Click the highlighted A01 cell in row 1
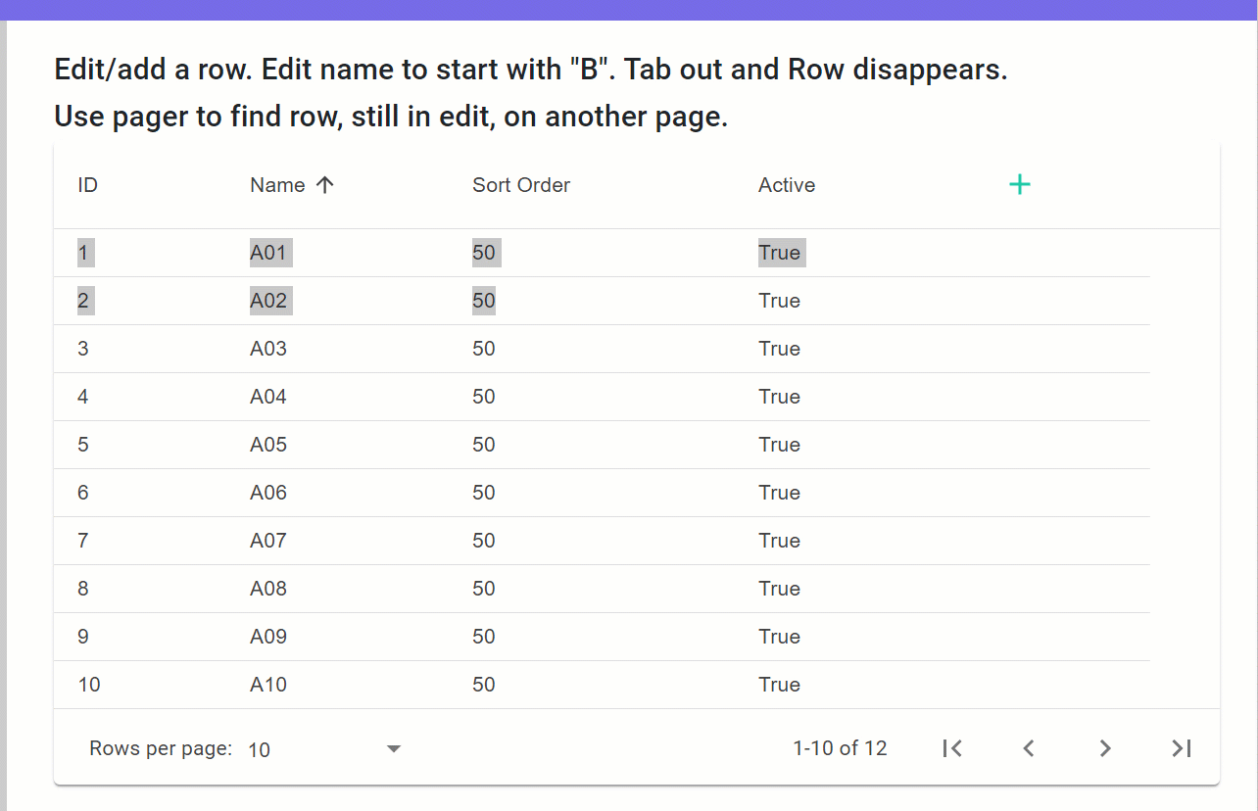Viewport: 1258px width, 811px height. [x=270, y=252]
